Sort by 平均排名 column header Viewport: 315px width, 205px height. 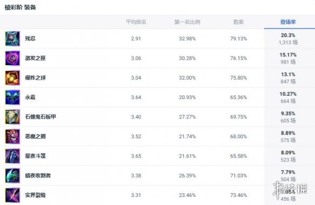[x=136, y=22]
